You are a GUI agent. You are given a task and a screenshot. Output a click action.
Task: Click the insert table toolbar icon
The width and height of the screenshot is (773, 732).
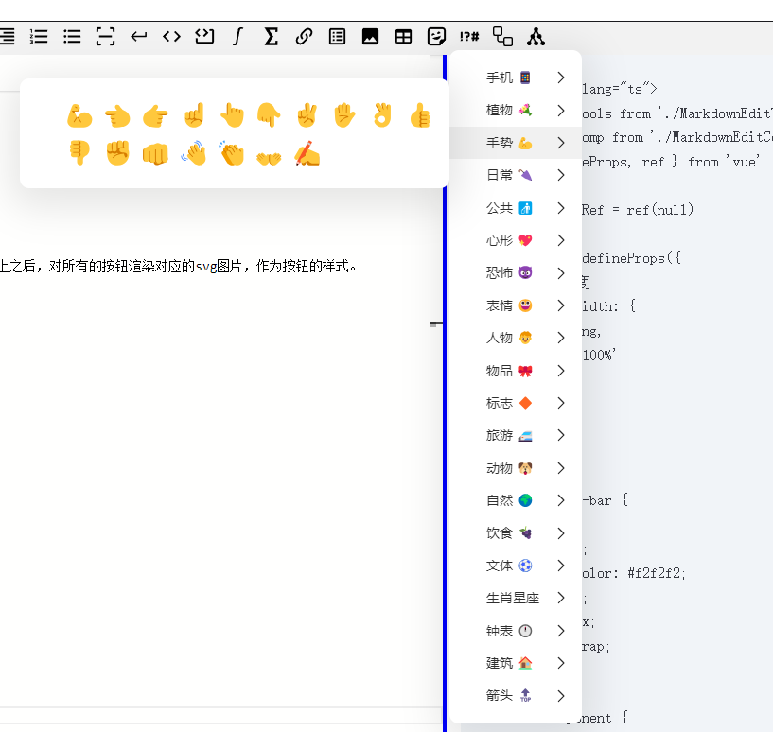pyautogui.click(x=403, y=37)
